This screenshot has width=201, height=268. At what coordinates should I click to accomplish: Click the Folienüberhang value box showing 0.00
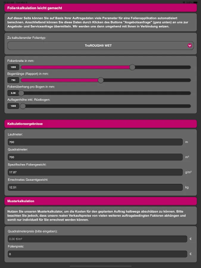pyautogui.click(x=13, y=93)
